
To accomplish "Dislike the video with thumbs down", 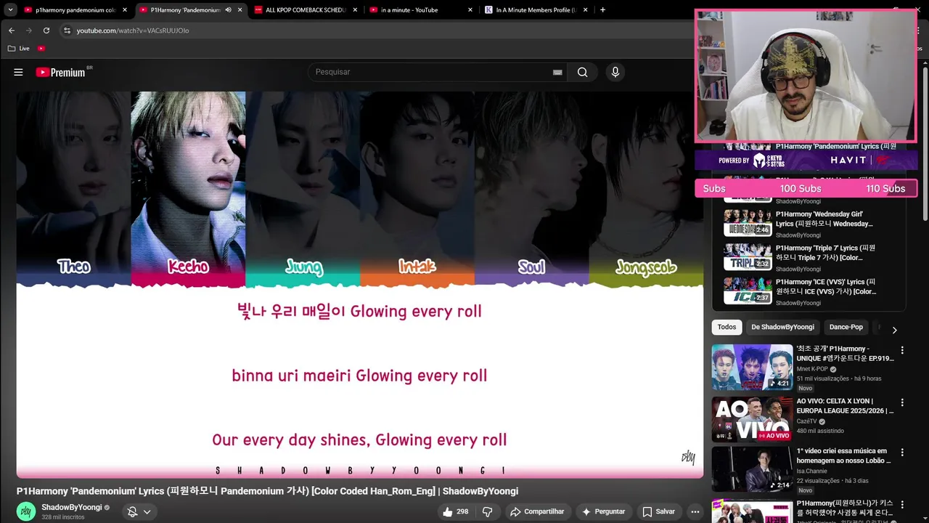I will (488, 512).
